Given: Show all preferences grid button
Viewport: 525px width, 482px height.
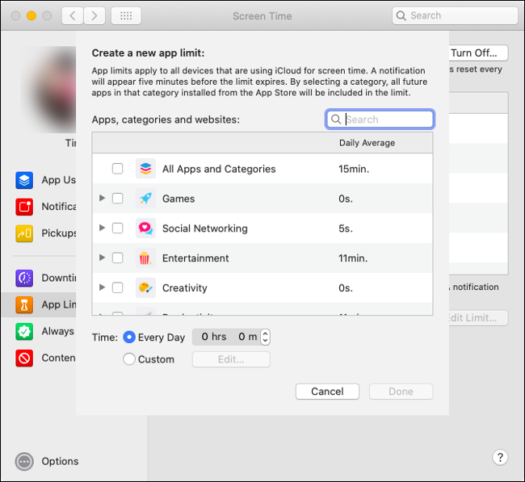Looking at the screenshot, I should click(x=126, y=15).
